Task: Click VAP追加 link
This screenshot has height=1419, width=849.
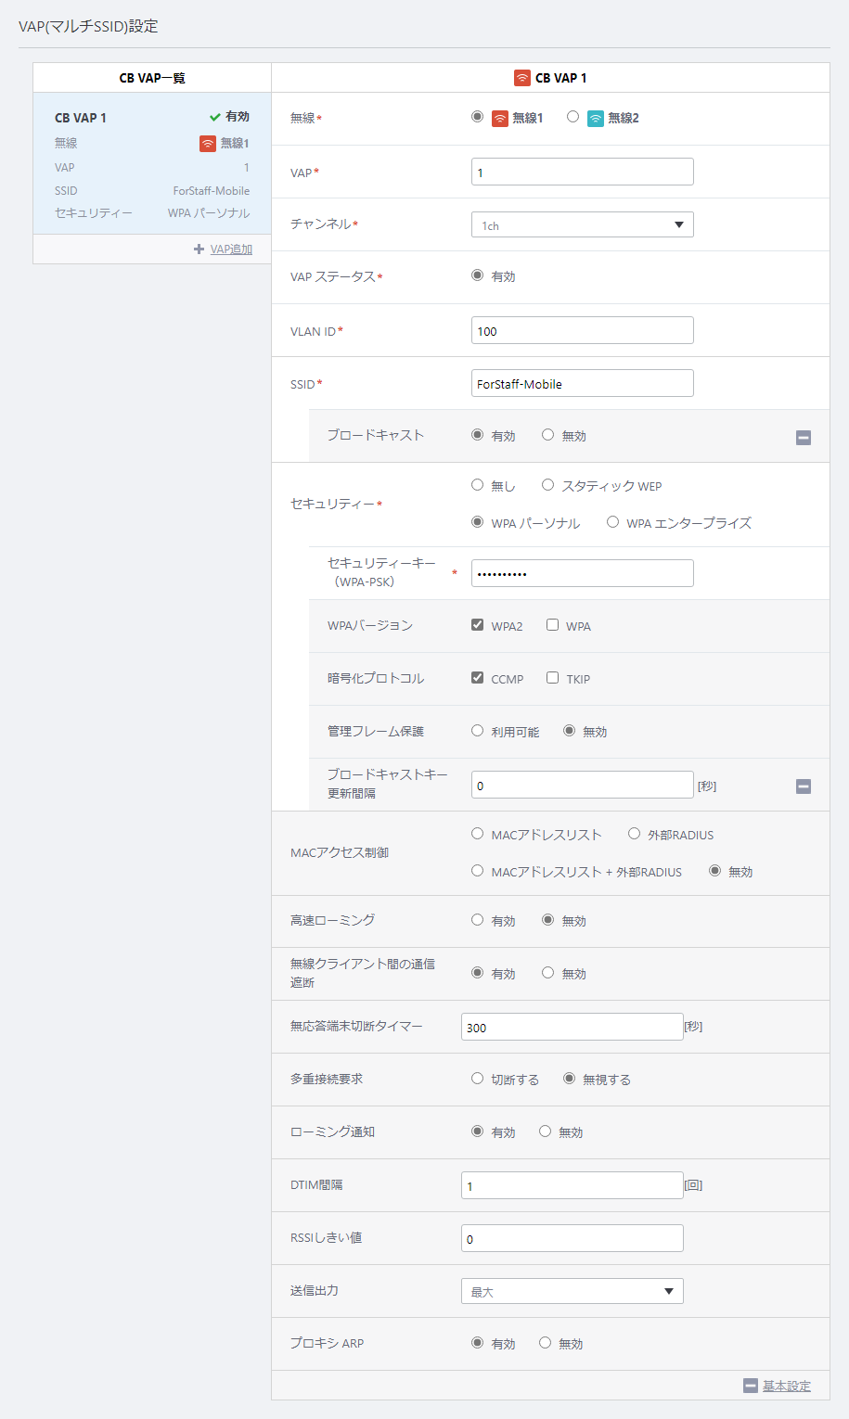Action: pos(231,249)
